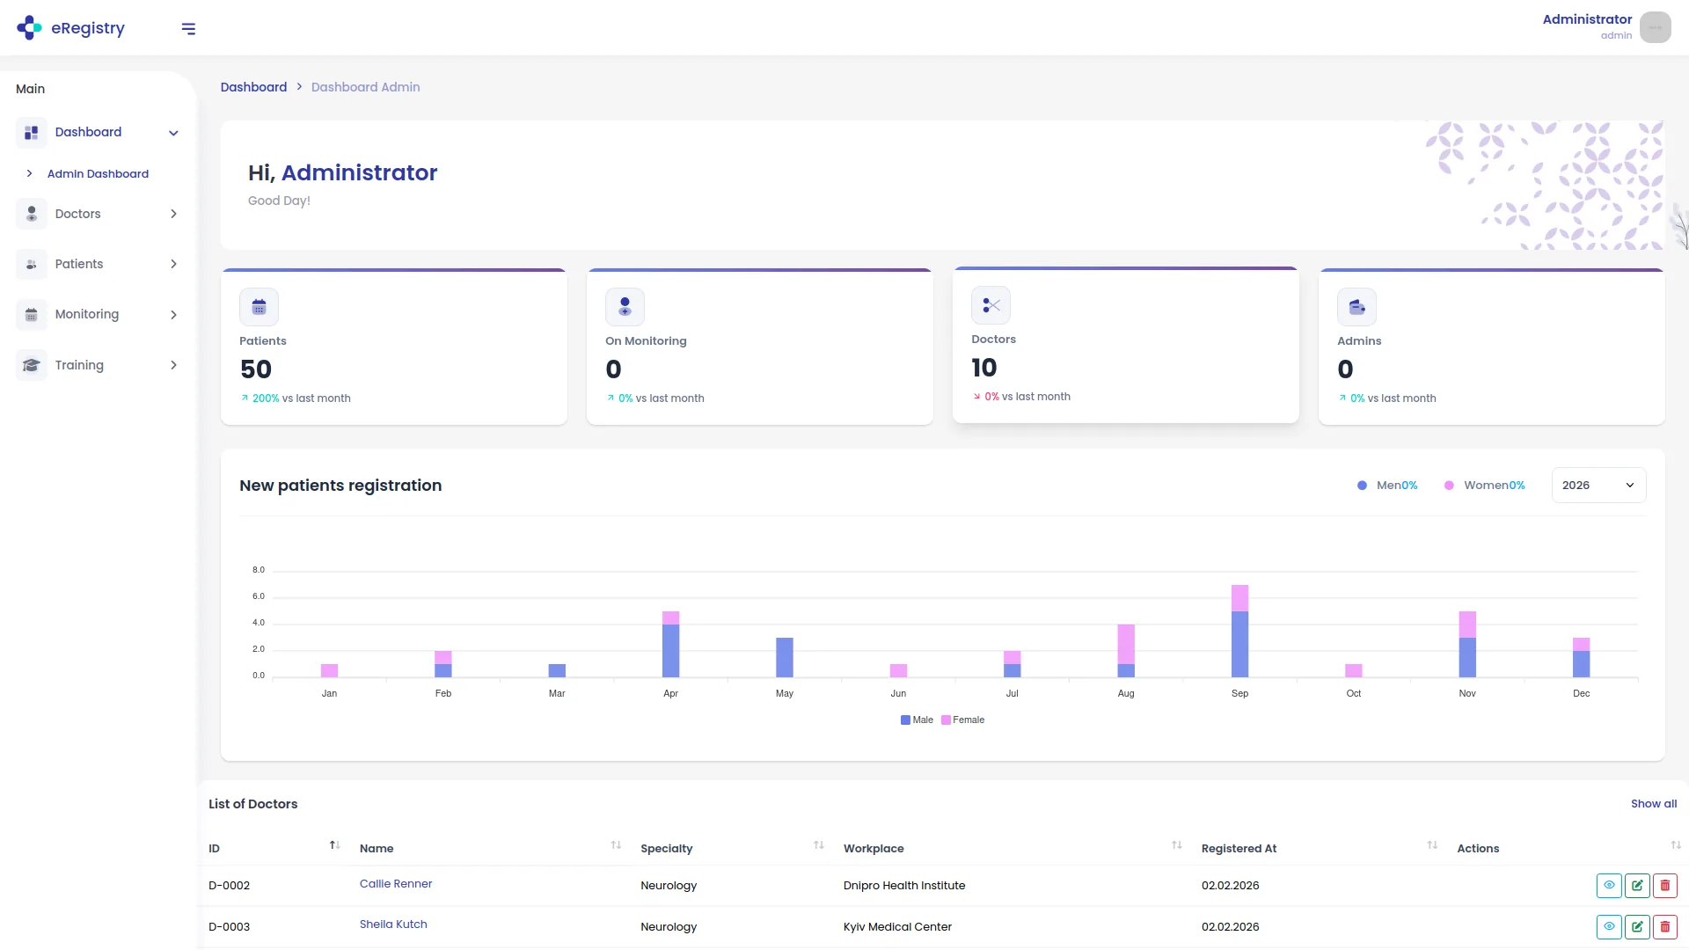This screenshot has width=1689, height=950.
Task: Expand the Monitoring sidebar section
Action: [x=173, y=314]
